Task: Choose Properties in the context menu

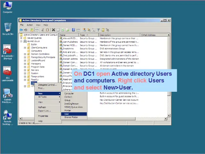Action: pos(48,116)
